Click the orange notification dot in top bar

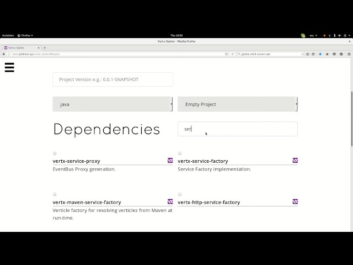[324, 35]
